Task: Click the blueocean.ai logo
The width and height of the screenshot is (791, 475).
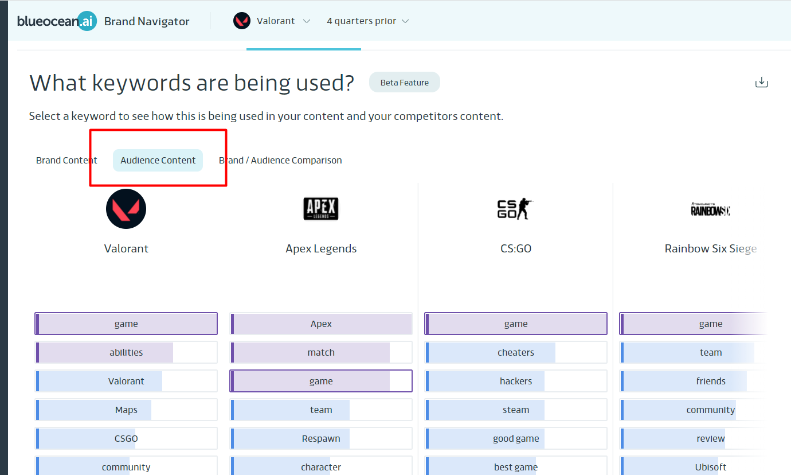Action: tap(57, 21)
